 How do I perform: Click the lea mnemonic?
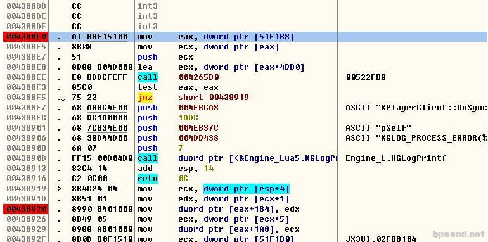(x=145, y=67)
